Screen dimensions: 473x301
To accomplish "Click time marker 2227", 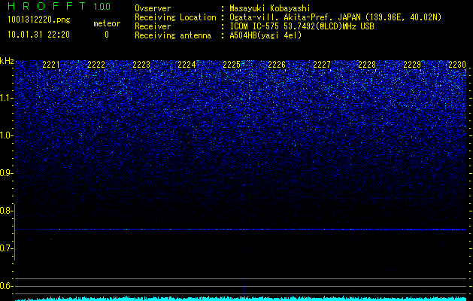I will [x=322, y=65].
